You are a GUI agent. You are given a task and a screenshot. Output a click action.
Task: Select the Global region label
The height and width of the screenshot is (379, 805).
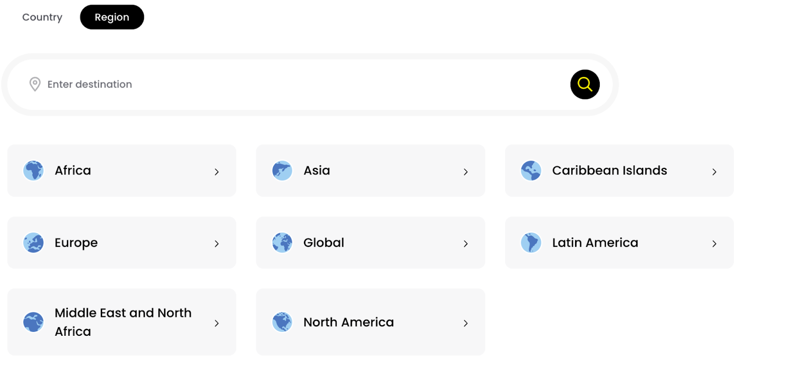tap(324, 243)
